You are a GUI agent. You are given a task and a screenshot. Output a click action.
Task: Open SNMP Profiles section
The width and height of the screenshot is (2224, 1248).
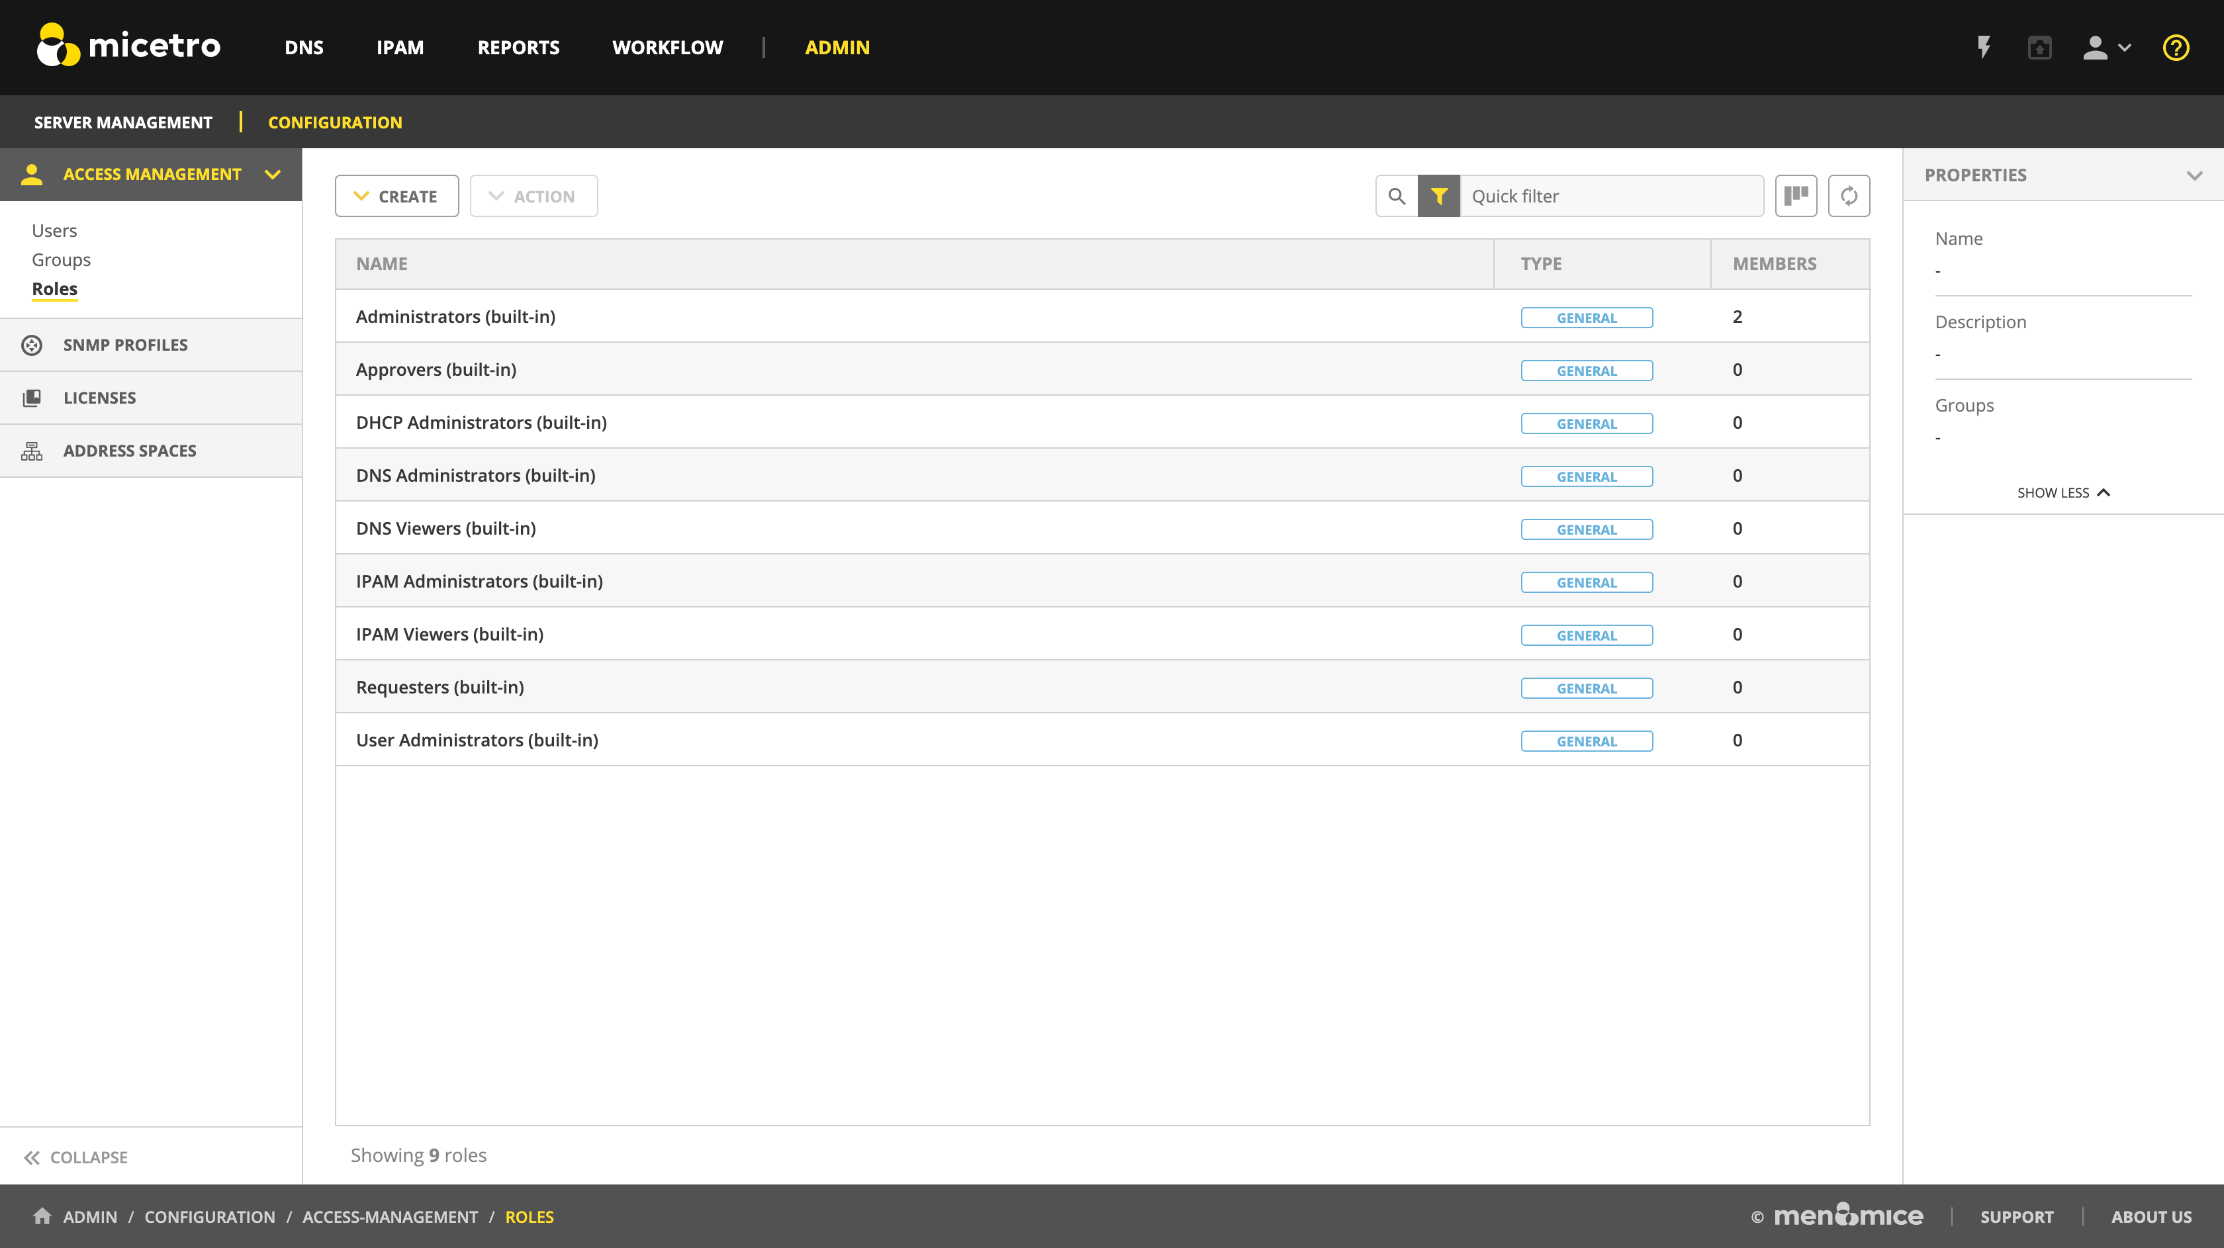pyautogui.click(x=125, y=344)
